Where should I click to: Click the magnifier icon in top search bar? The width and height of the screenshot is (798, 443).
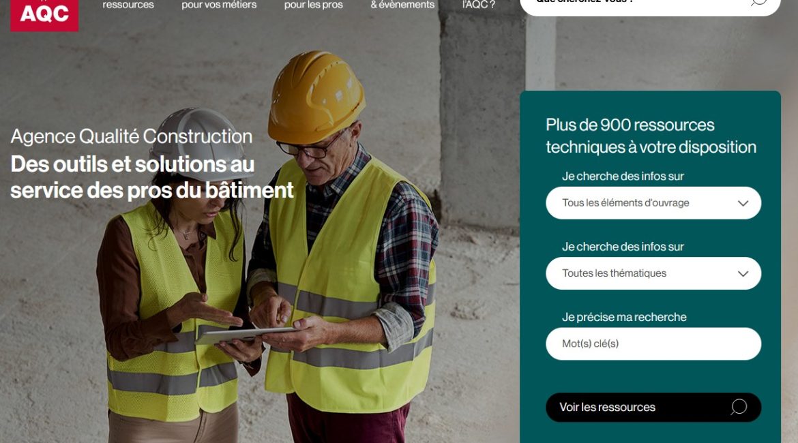(758, 2)
